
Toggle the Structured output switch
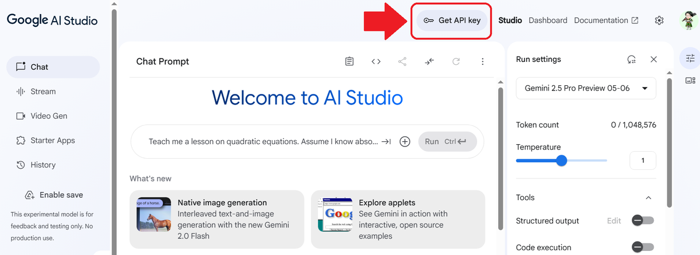(643, 221)
